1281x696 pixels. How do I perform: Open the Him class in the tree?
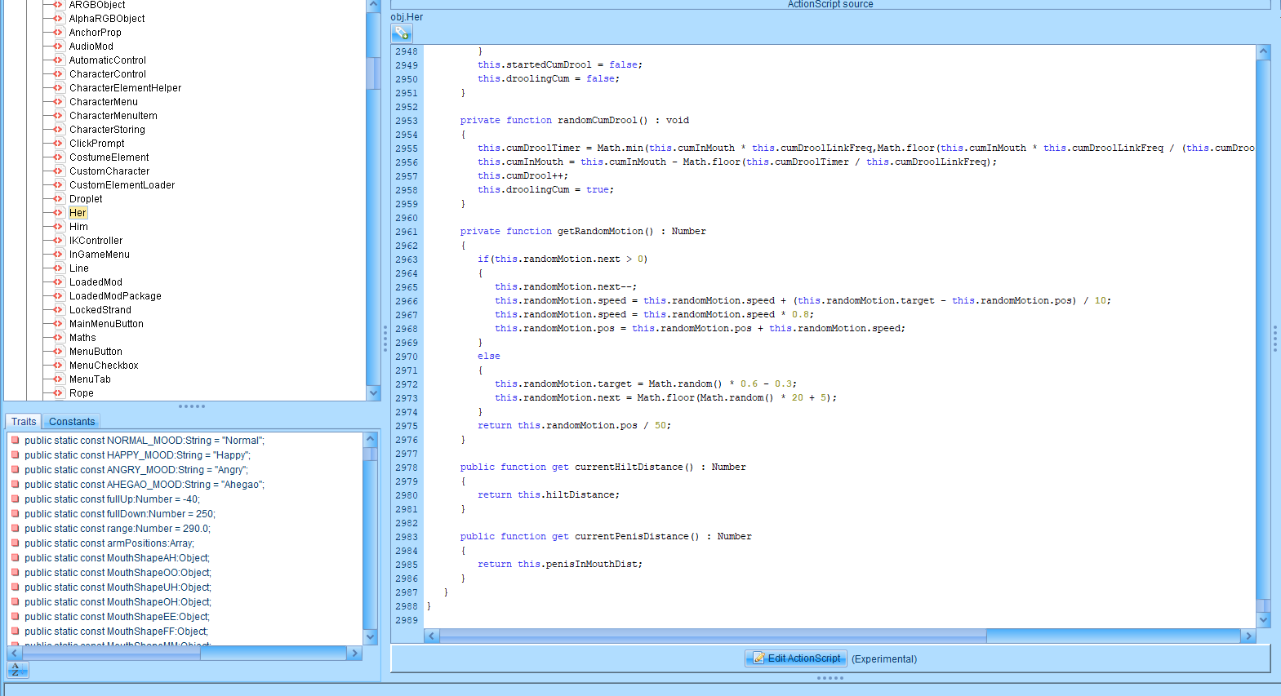[78, 227]
